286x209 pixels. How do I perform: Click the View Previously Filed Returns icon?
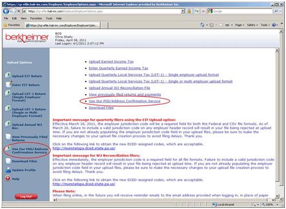[x=8, y=136]
